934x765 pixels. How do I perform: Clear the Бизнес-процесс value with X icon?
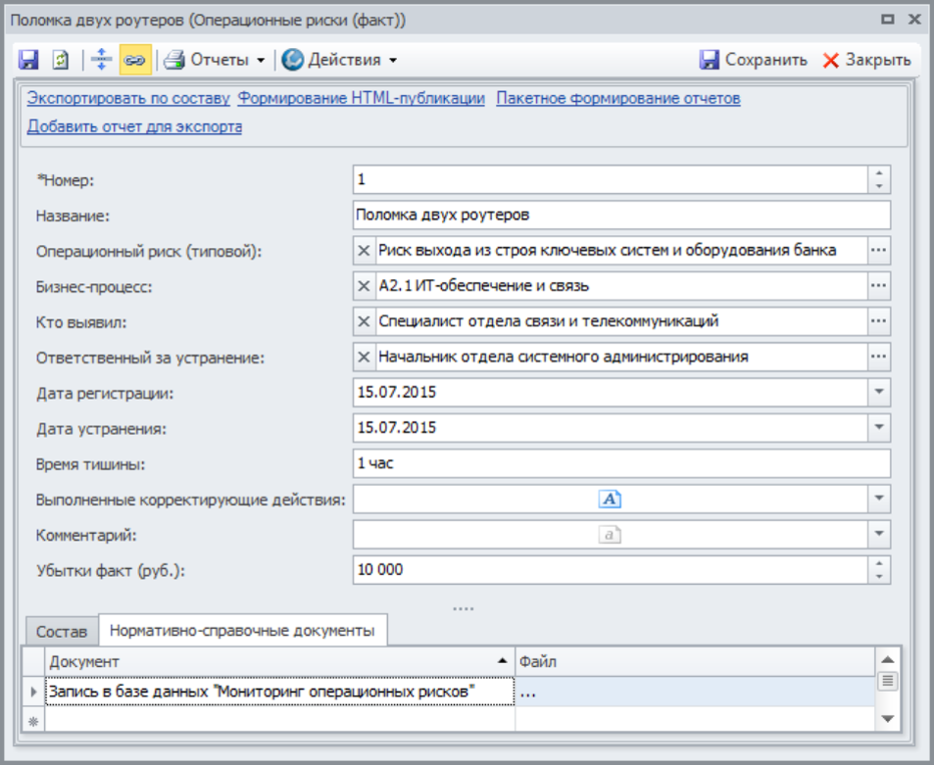364,286
